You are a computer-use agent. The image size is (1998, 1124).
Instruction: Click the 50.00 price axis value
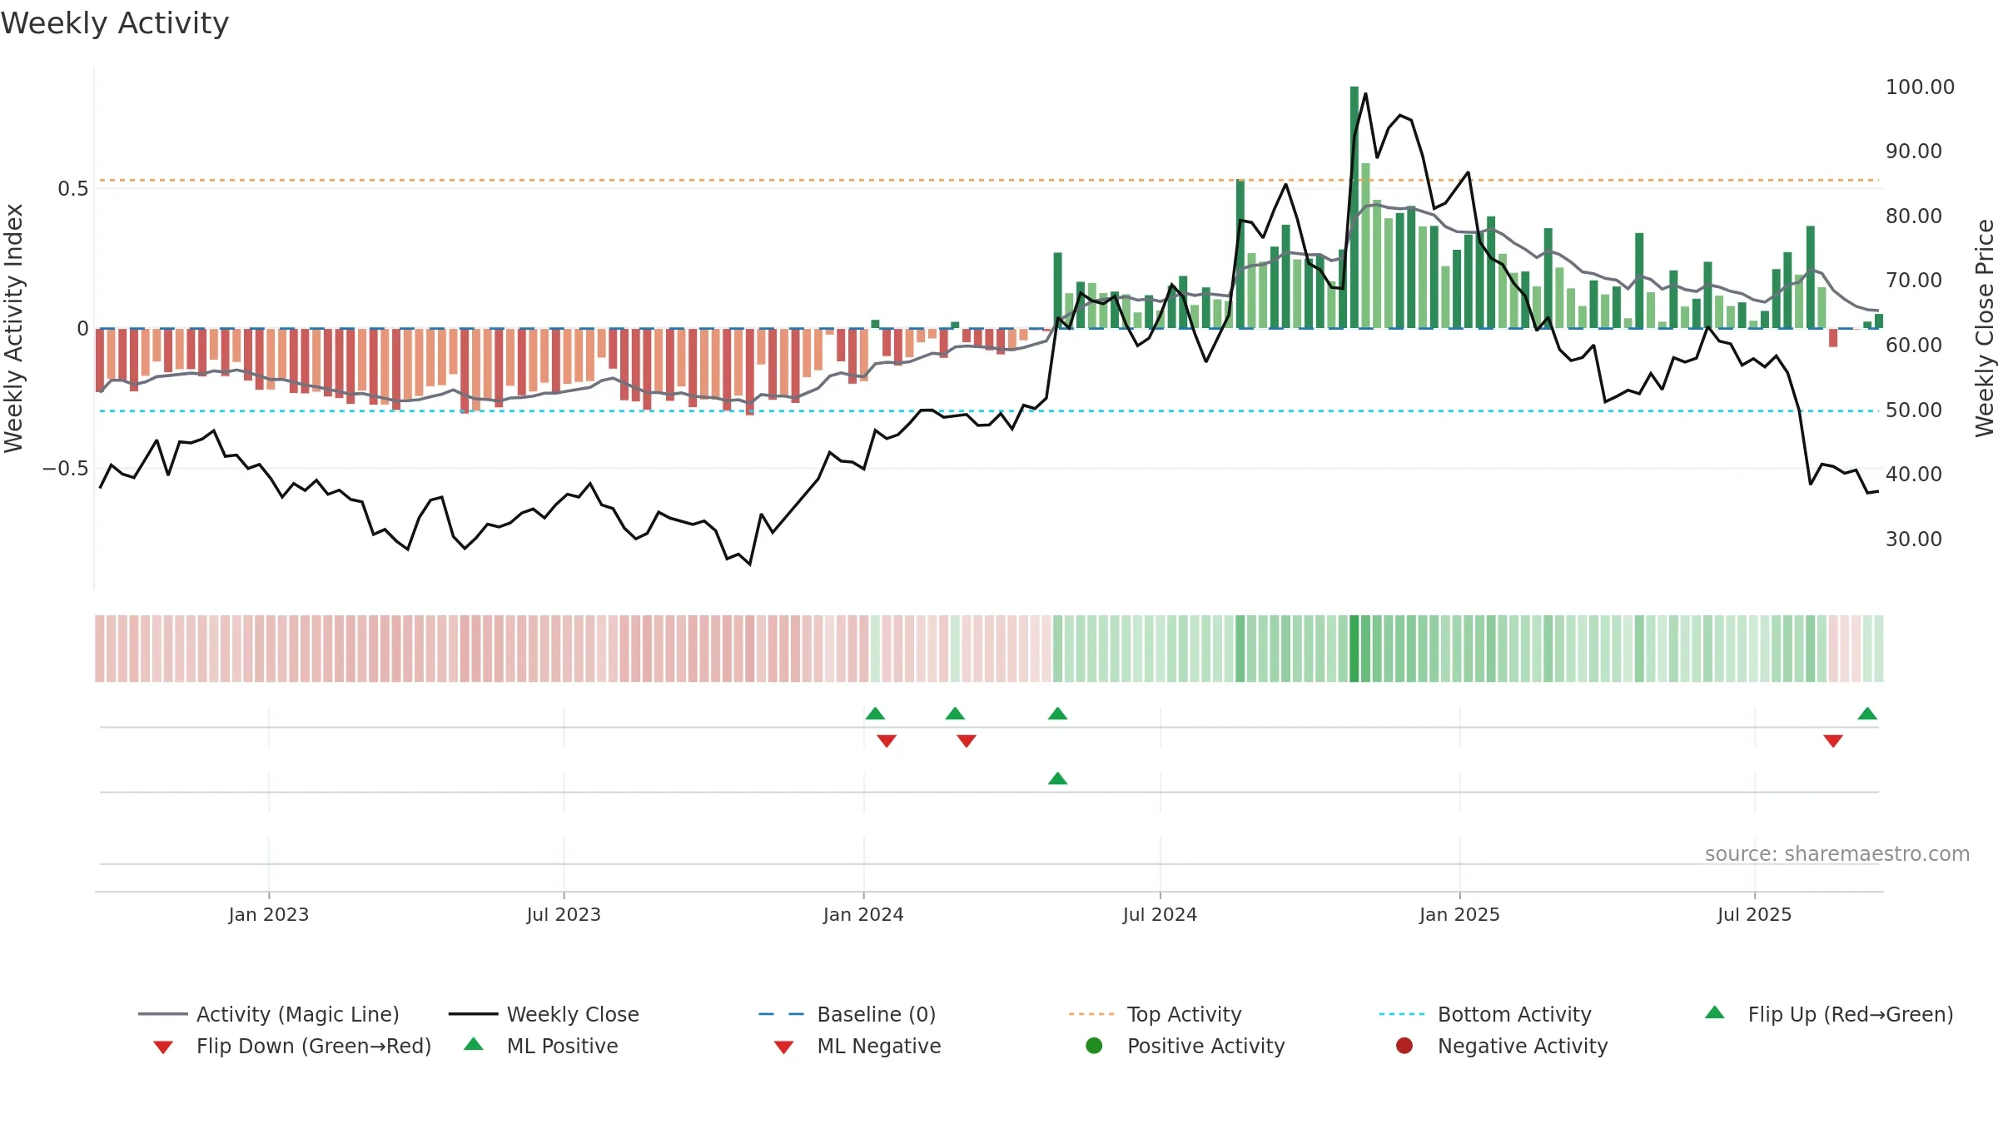click(1913, 410)
